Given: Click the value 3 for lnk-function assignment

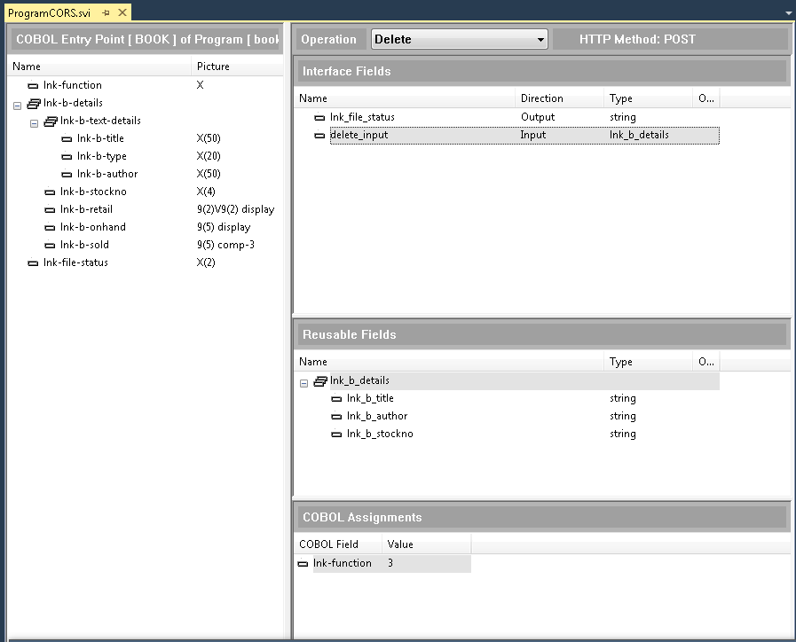Looking at the screenshot, I should coord(390,564).
